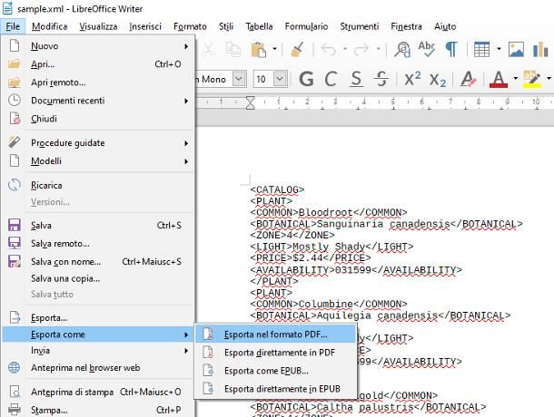Open the Strumenti menu
Screen dimensions: 554x417
pyautogui.click(x=360, y=26)
